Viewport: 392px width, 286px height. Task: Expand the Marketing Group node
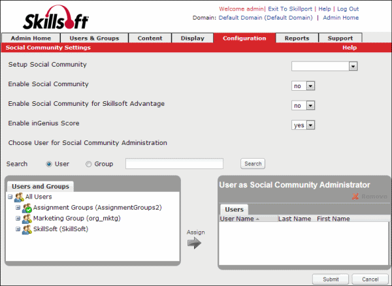coord(18,218)
